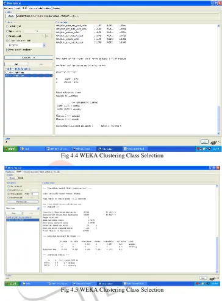The width and height of the screenshot is (222, 301).
Task: Select 'Use training set' radio in Fig 4.5 test options
Action: [9, 186]
